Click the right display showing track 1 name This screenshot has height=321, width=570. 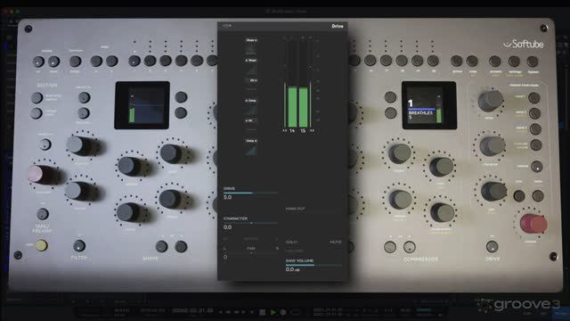coord(429,105)
